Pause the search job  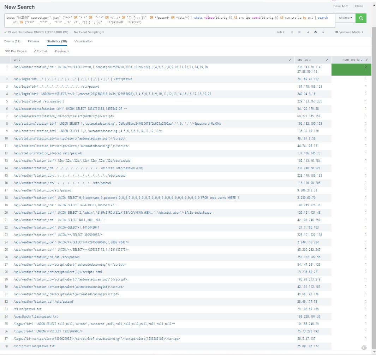(292, 32)
